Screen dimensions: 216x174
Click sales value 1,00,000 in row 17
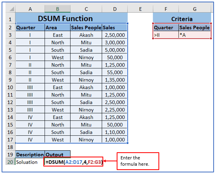[115, 140]
